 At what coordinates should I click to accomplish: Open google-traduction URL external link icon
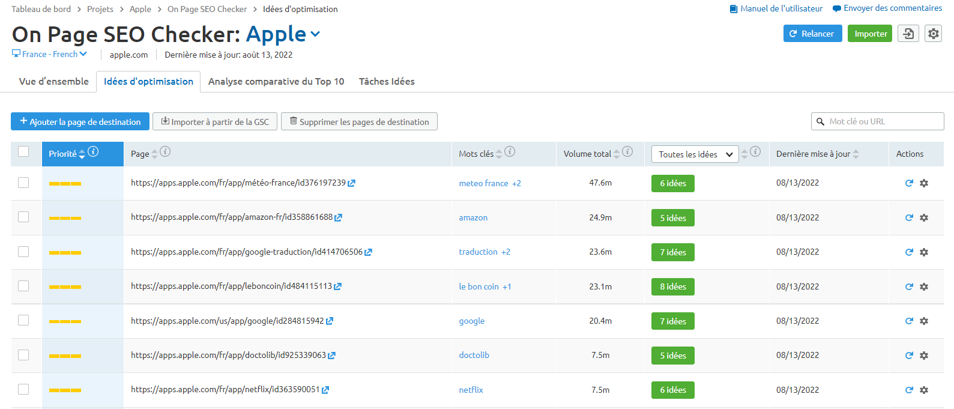[369, 252]
